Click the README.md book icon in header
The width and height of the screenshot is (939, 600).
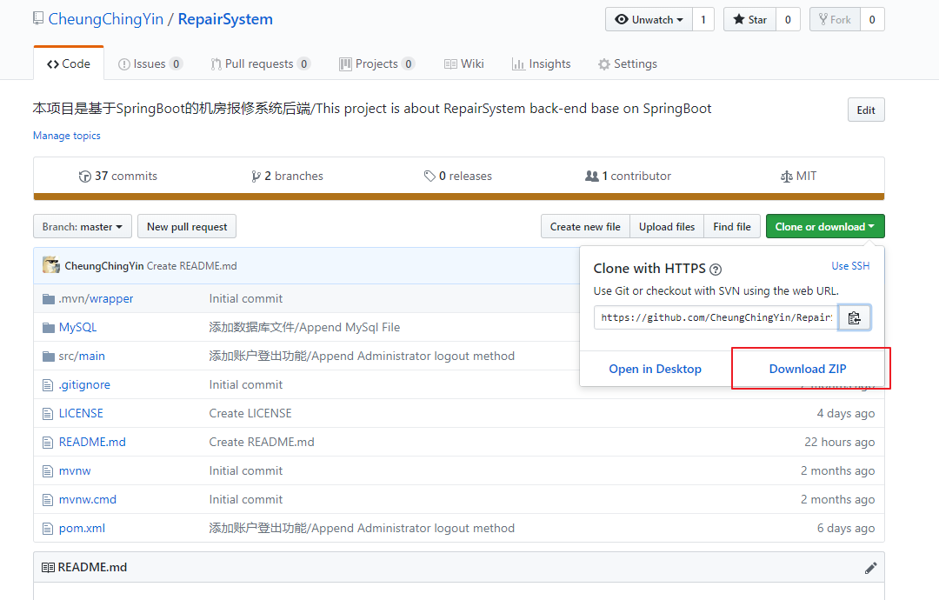click(48, 568)
